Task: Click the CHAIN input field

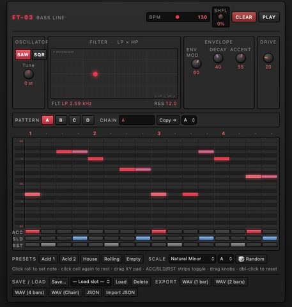Action: 137,120
